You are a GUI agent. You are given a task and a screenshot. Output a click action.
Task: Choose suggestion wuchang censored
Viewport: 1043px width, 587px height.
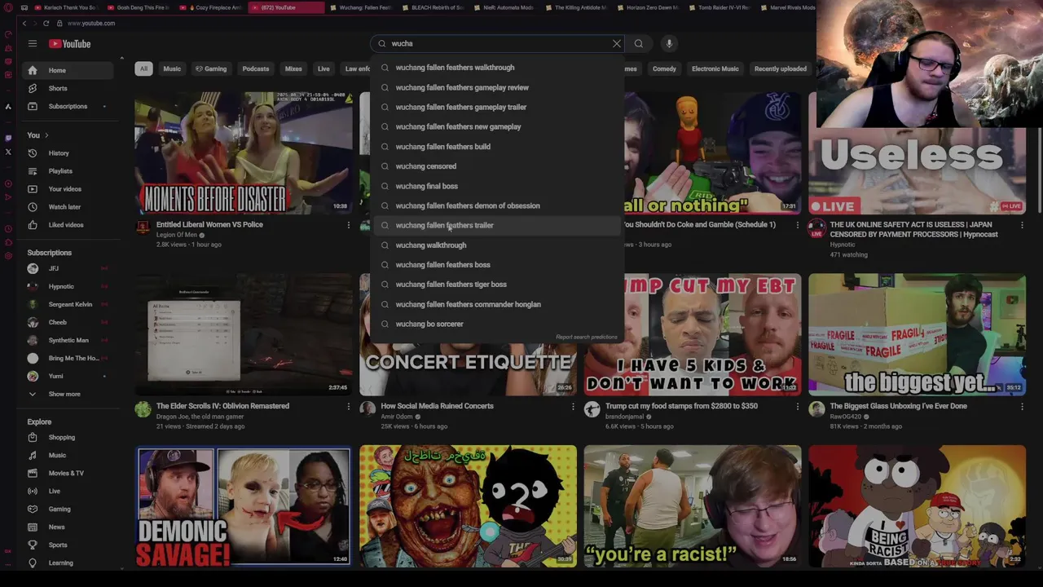pyautogui.click(x=497, y=166)
